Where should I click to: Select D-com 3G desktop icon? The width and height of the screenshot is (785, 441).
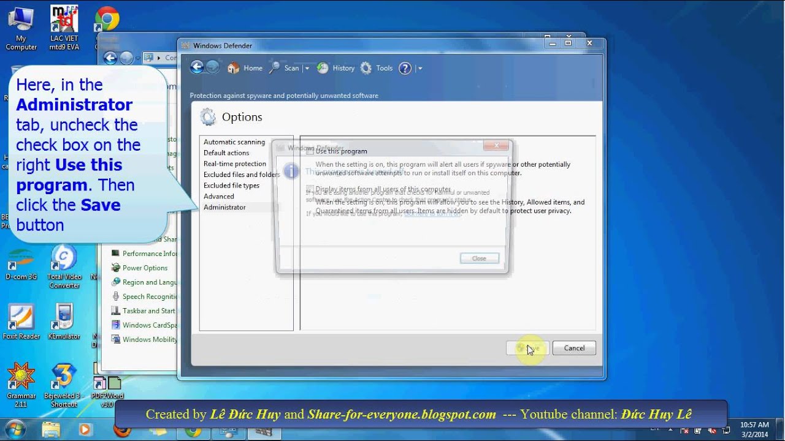(x=21, y=263)
